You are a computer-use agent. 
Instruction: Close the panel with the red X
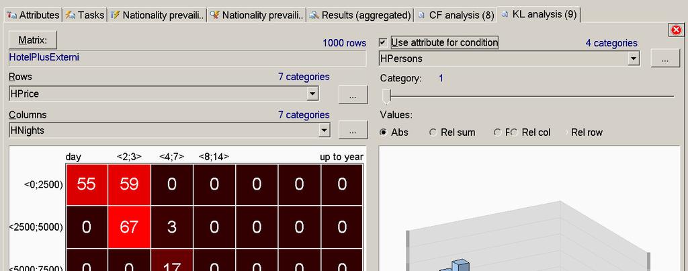point(676,30)
